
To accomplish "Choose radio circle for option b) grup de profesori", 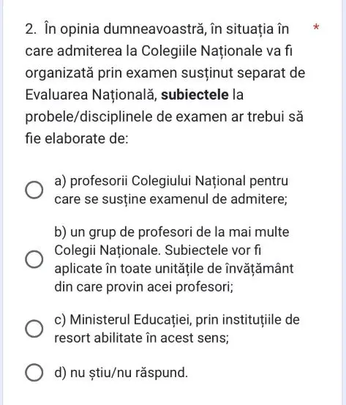I will click(x=34, y=259).
